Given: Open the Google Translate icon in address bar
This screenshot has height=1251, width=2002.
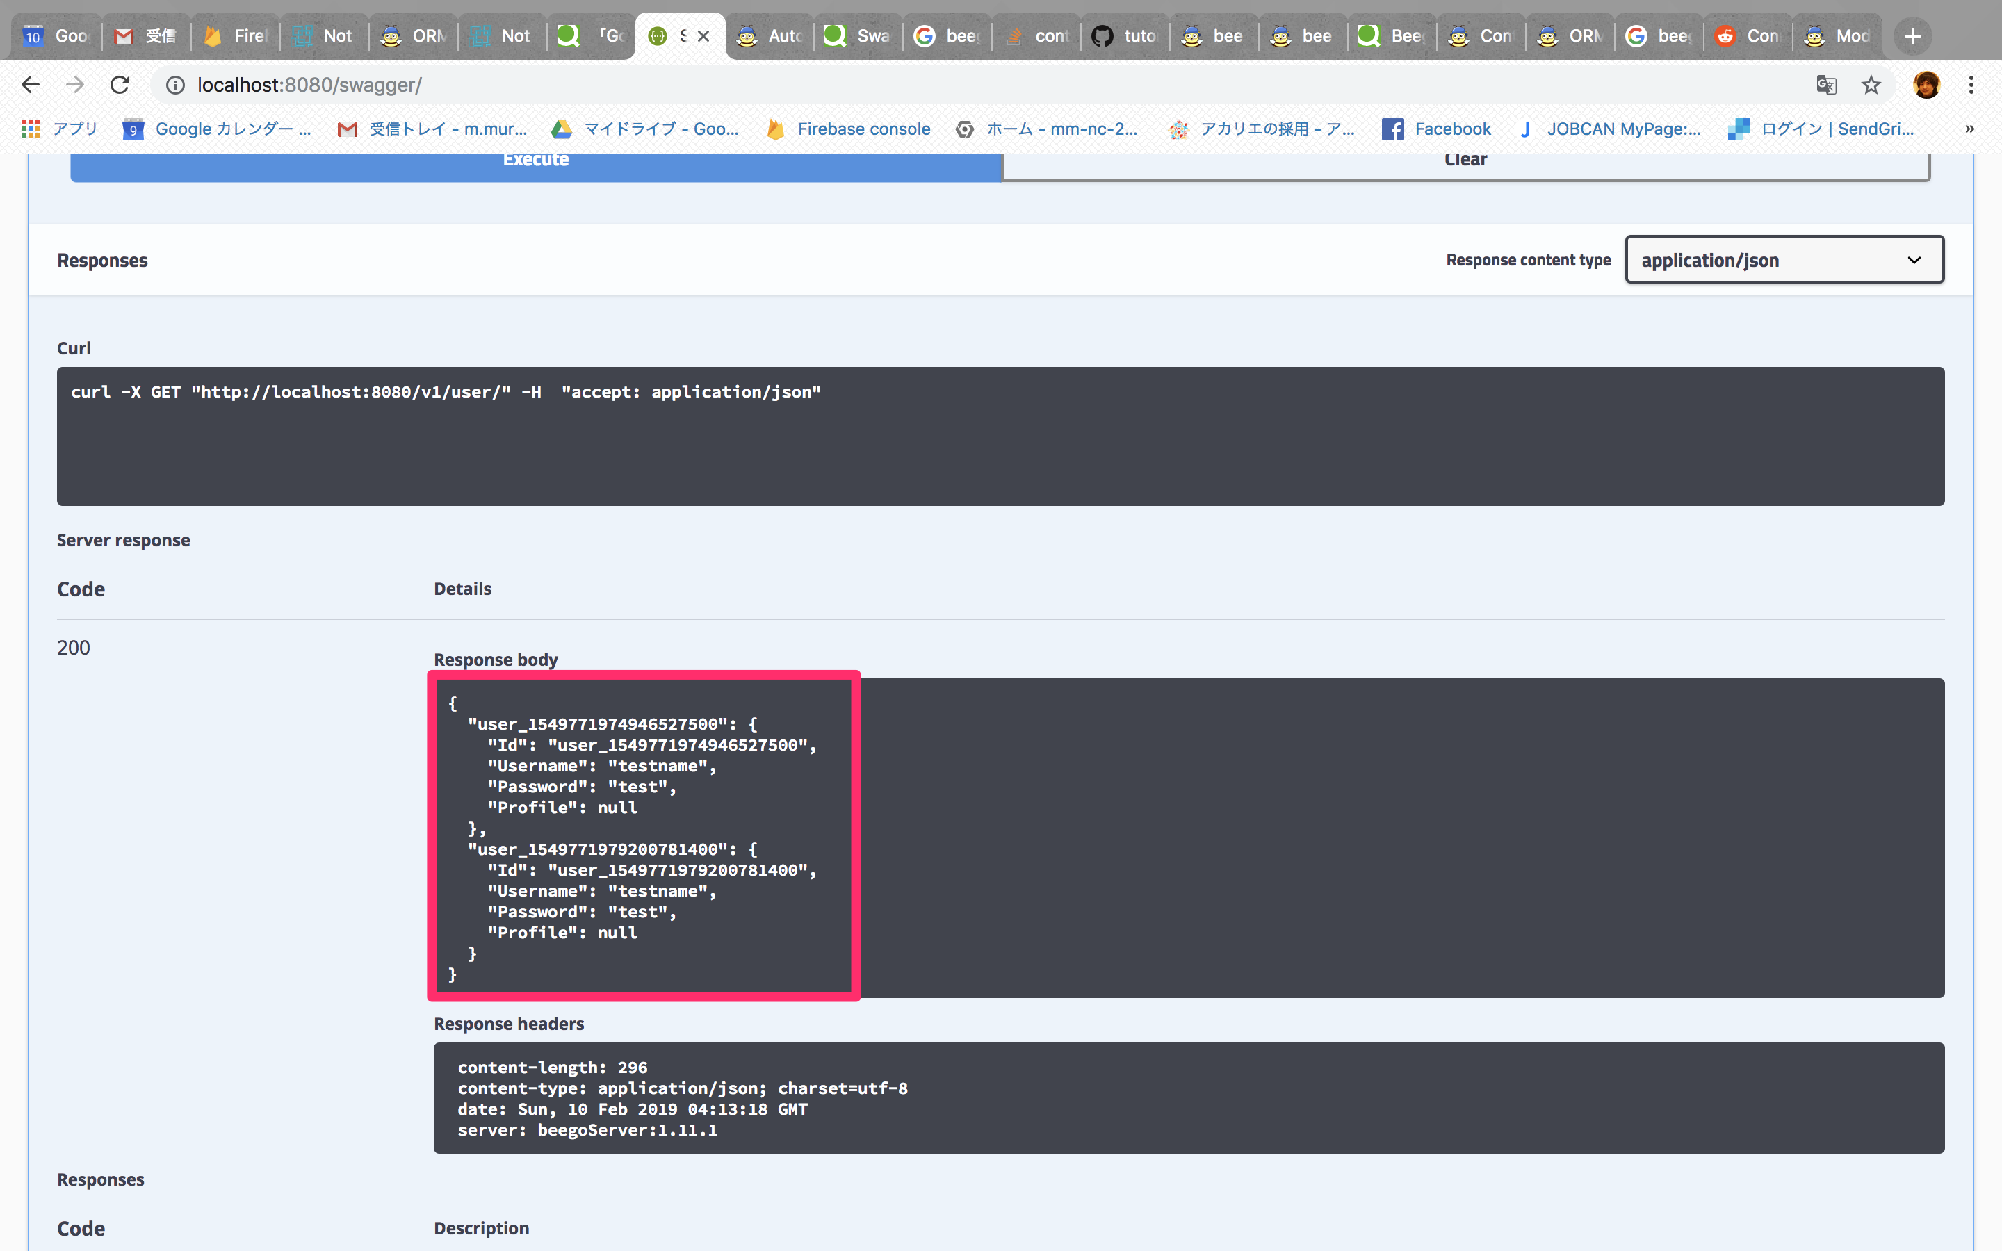Looking at the screenshot, I should [1826, 84].
